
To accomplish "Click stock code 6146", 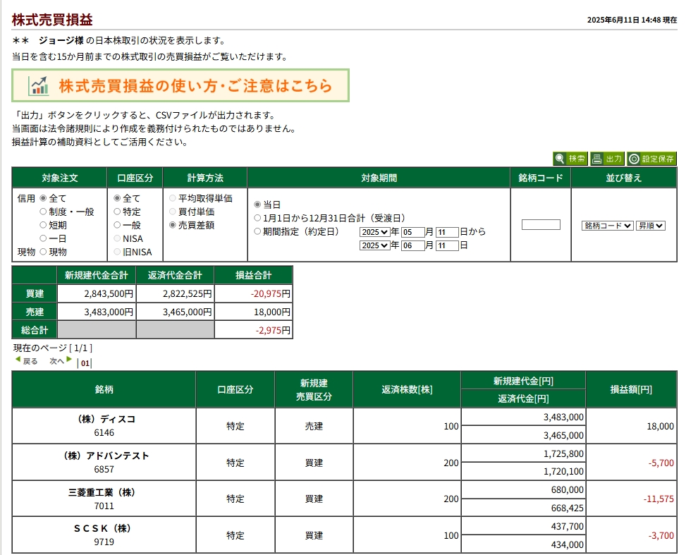I will pos(104,432).
